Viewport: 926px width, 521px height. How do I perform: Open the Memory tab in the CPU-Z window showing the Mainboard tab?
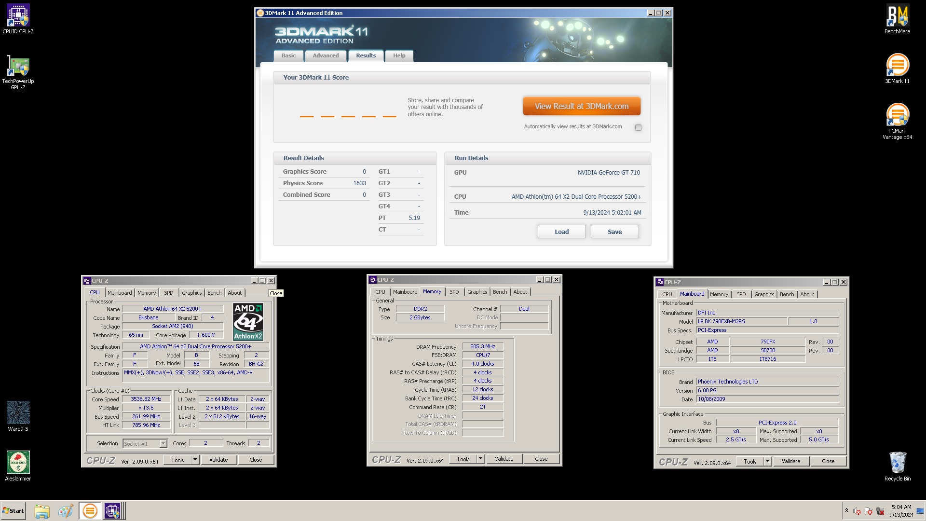pos(719,294)
